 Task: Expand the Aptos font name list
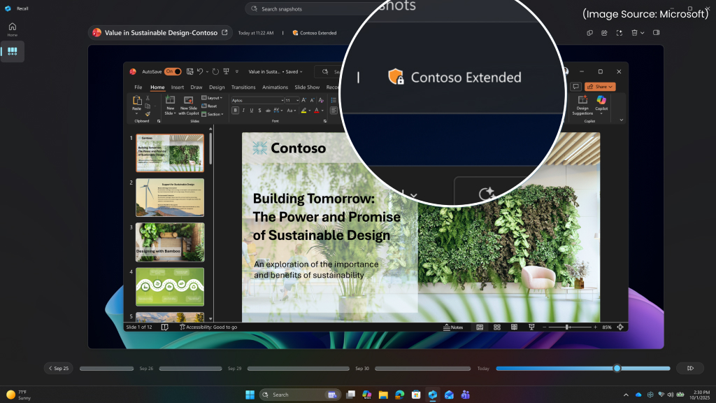point(282,100)
